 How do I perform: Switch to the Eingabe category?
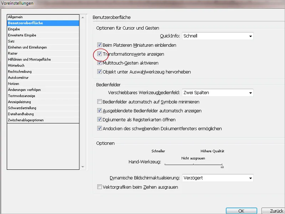pos(43,29)
